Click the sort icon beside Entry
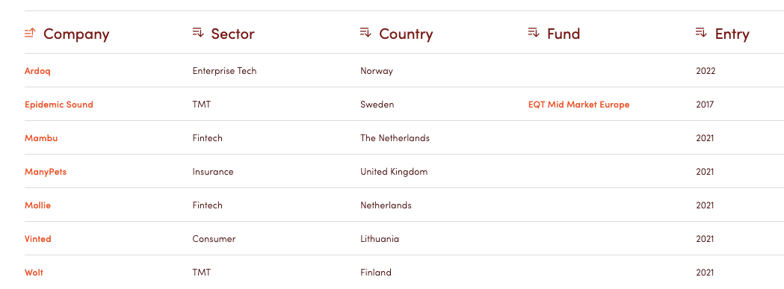Screen dimensions: 784x289 pyautogui.click(x=702, y=33)
